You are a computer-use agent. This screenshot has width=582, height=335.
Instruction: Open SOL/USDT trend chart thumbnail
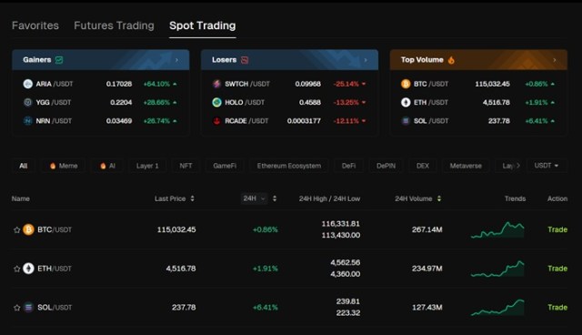pyautogui.click(x=497, y=308)
